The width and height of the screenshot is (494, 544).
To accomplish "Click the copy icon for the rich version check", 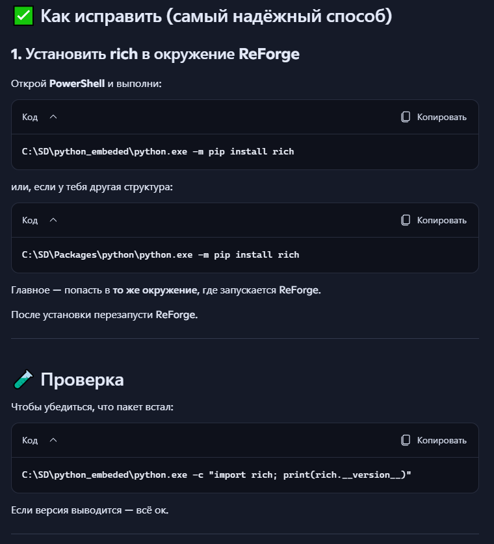I will pos(406,440).
